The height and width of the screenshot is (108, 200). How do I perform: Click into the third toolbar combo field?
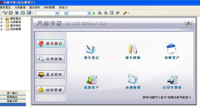78,13
